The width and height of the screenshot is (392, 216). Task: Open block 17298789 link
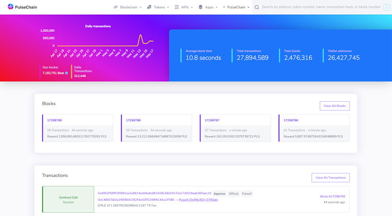tap(54, 120)
